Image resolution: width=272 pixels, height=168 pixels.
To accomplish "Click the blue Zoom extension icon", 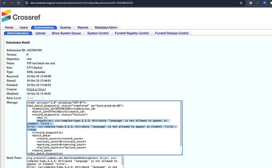I will [x=265, y=3].
